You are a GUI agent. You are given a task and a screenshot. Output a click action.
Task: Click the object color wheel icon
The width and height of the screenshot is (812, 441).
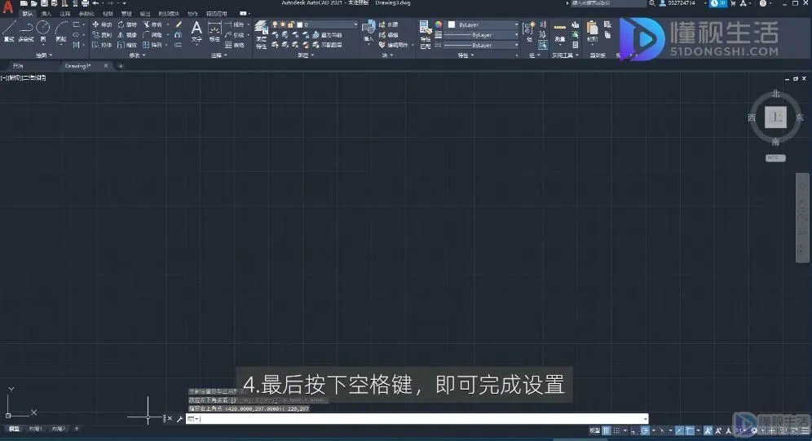[439, 24]
